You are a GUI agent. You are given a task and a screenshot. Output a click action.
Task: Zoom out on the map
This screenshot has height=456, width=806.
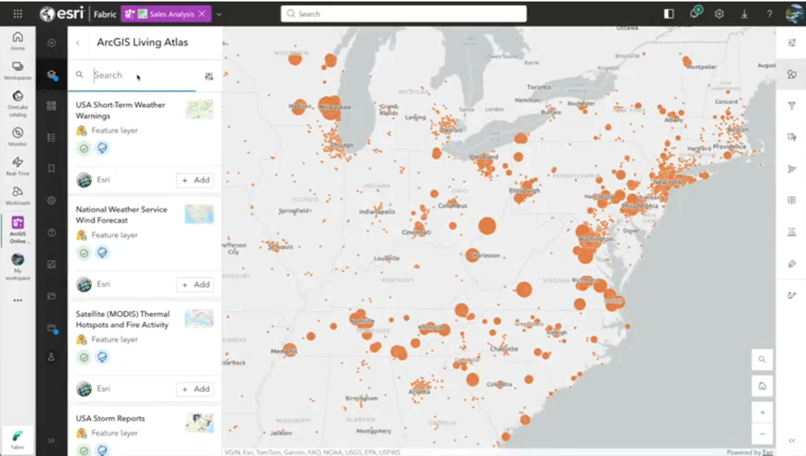[762, 434]
